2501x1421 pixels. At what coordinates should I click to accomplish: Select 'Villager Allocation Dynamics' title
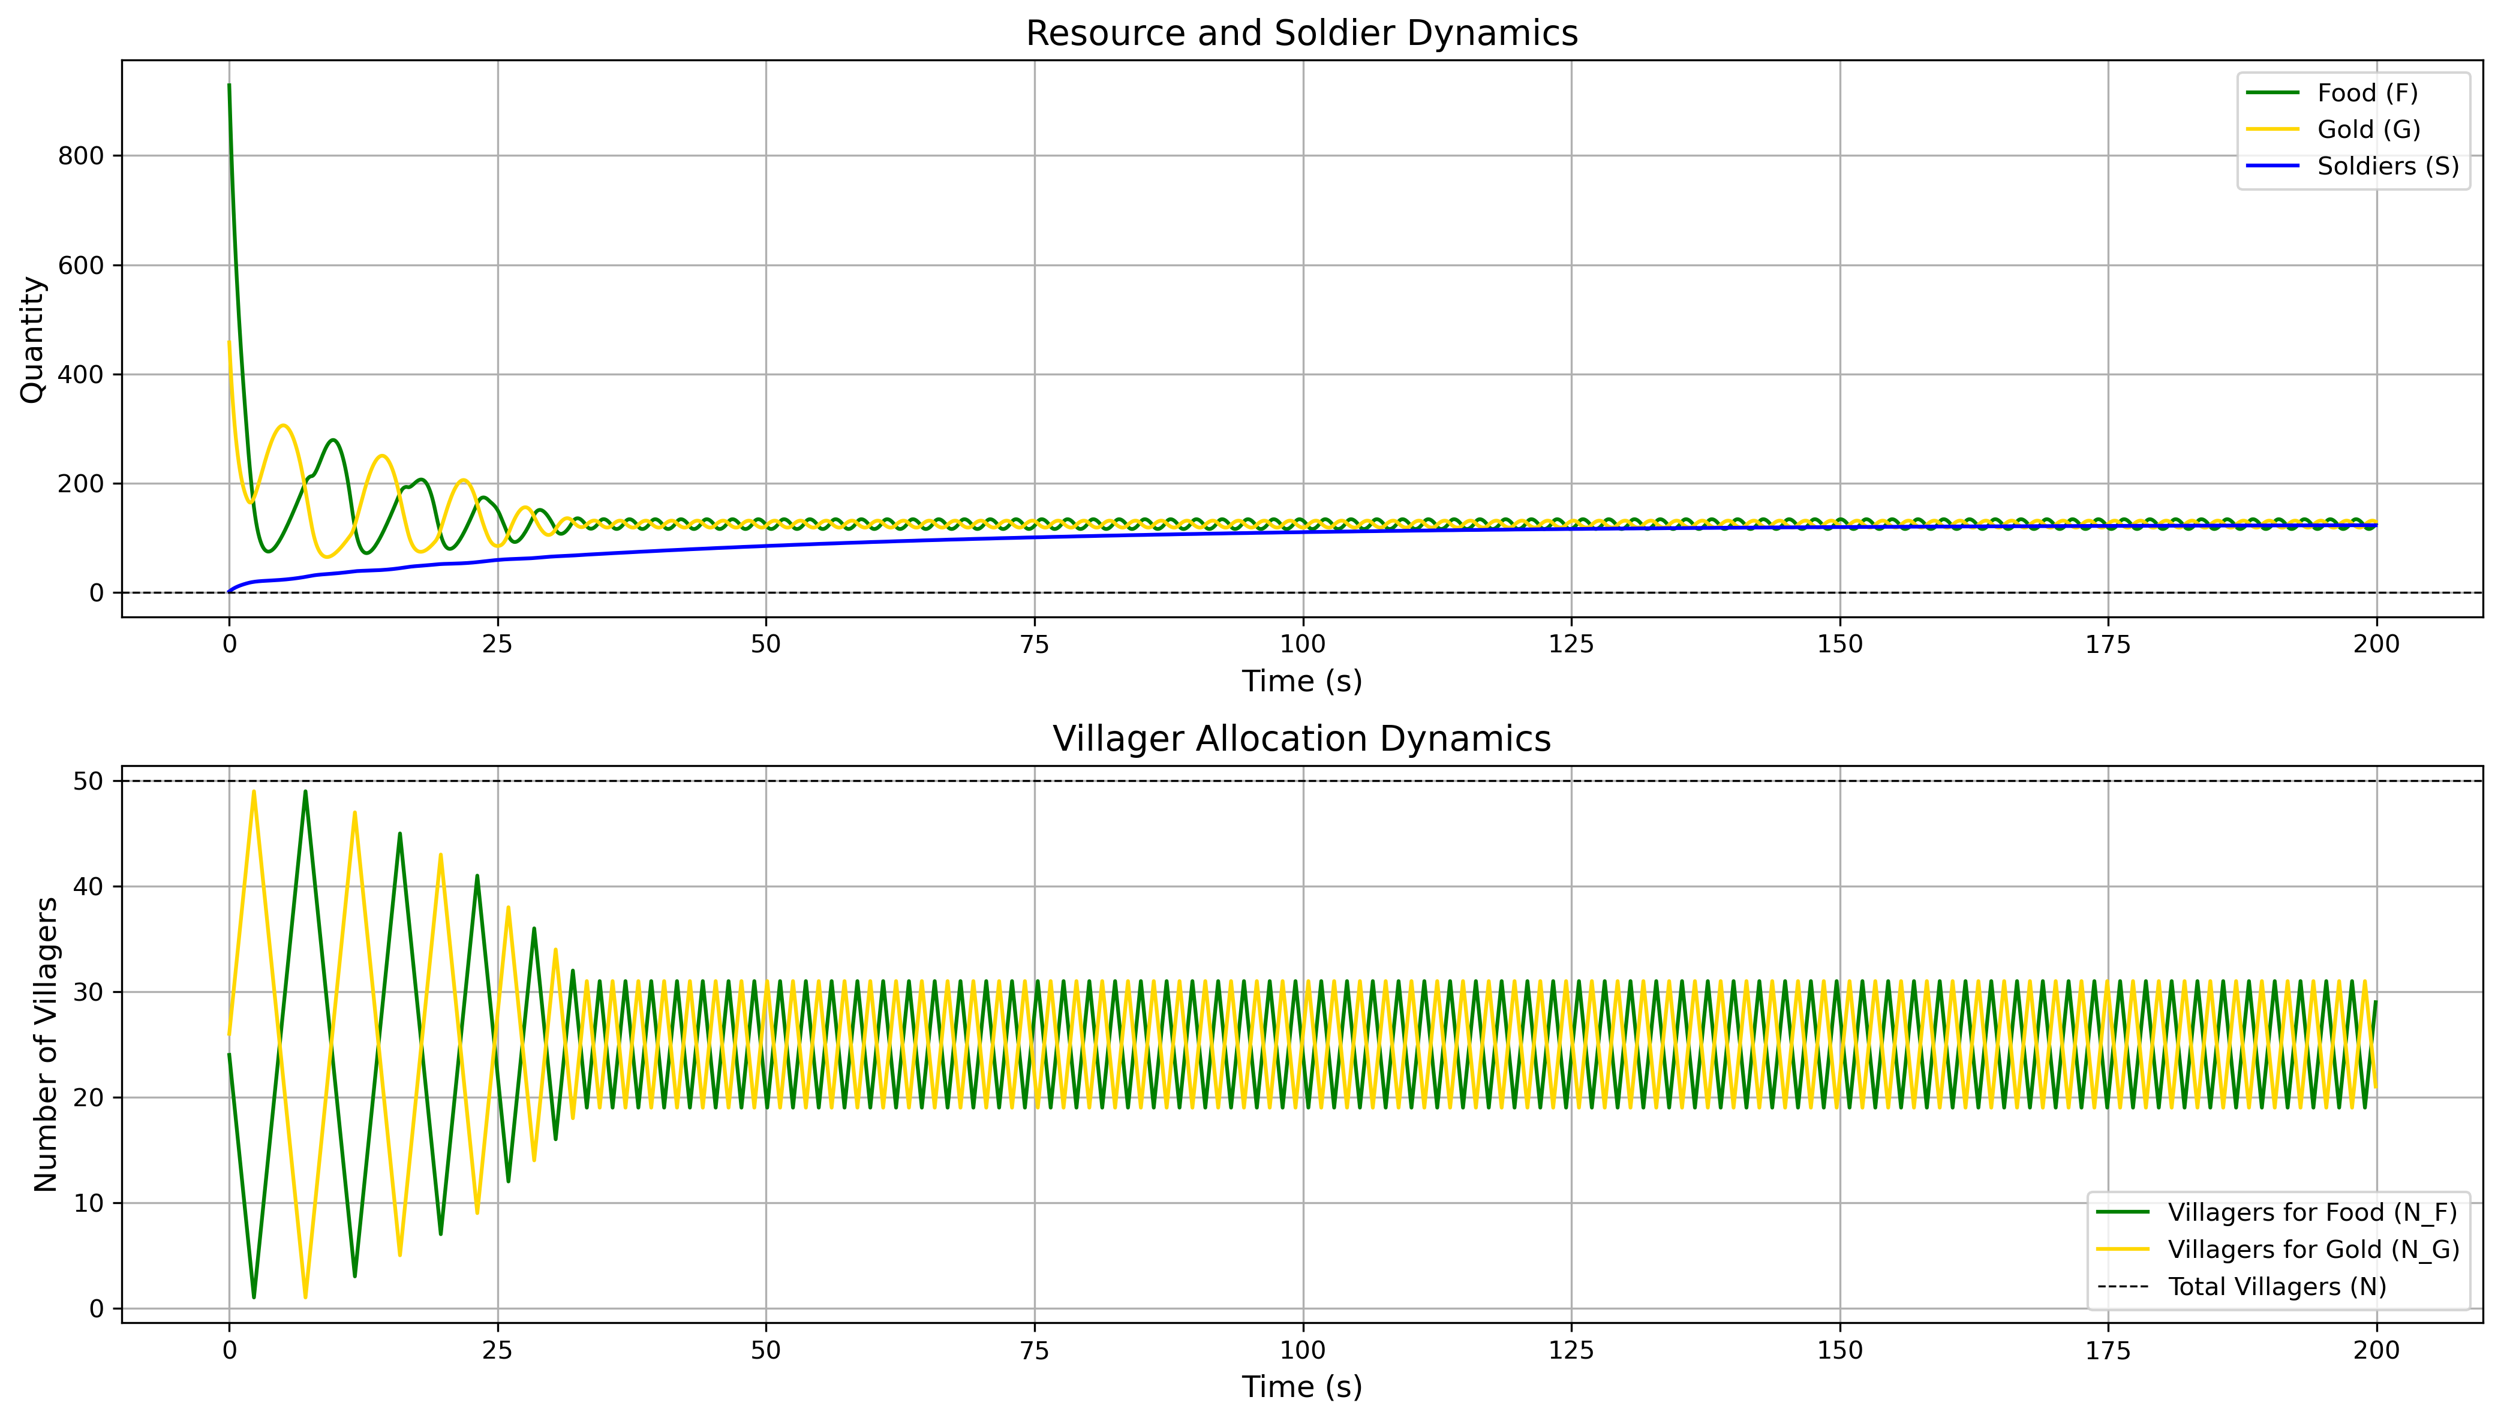click(x=1301, y=739)
